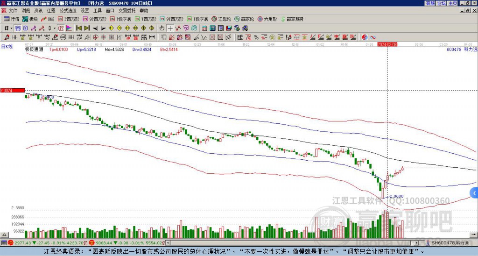The height and width of the screenshot is (256, 478).
Task: Open the 交易委托 menu
Action: coord(127,11)
